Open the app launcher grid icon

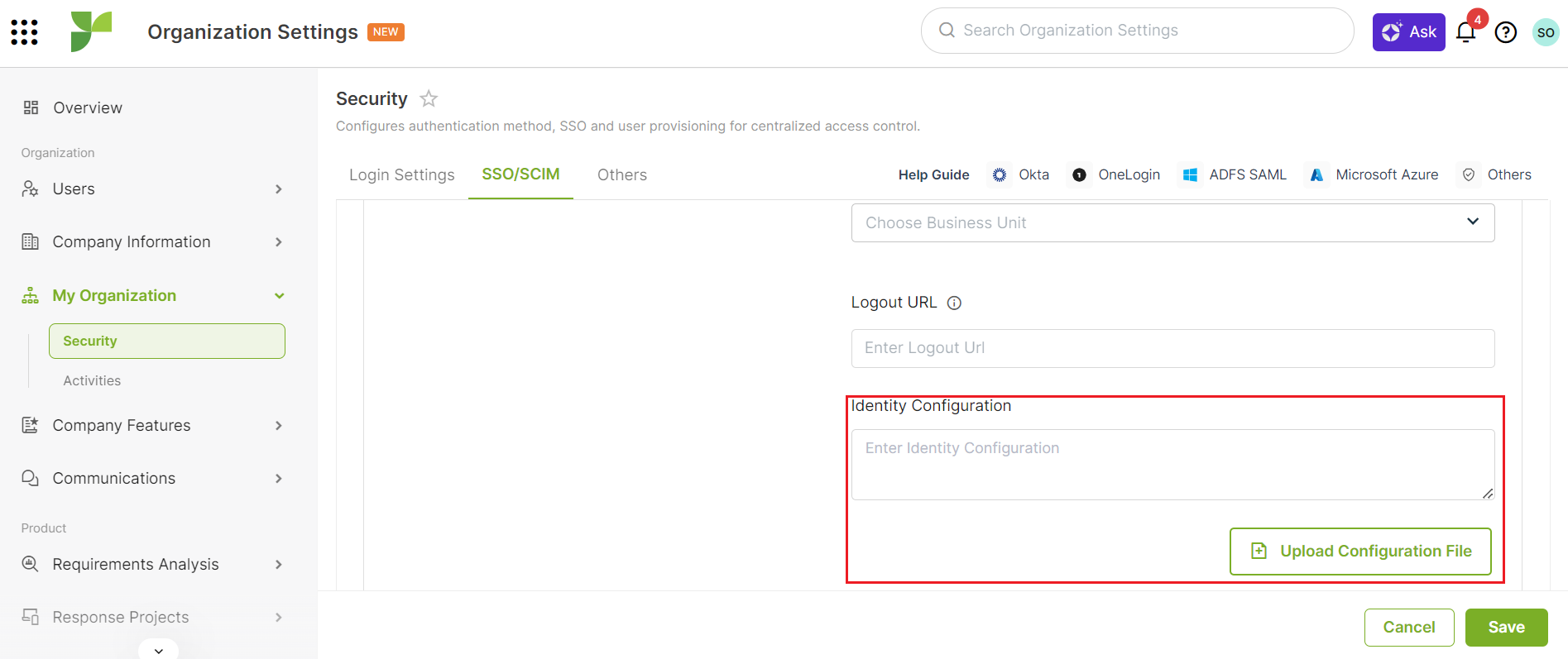pos(24,32)
